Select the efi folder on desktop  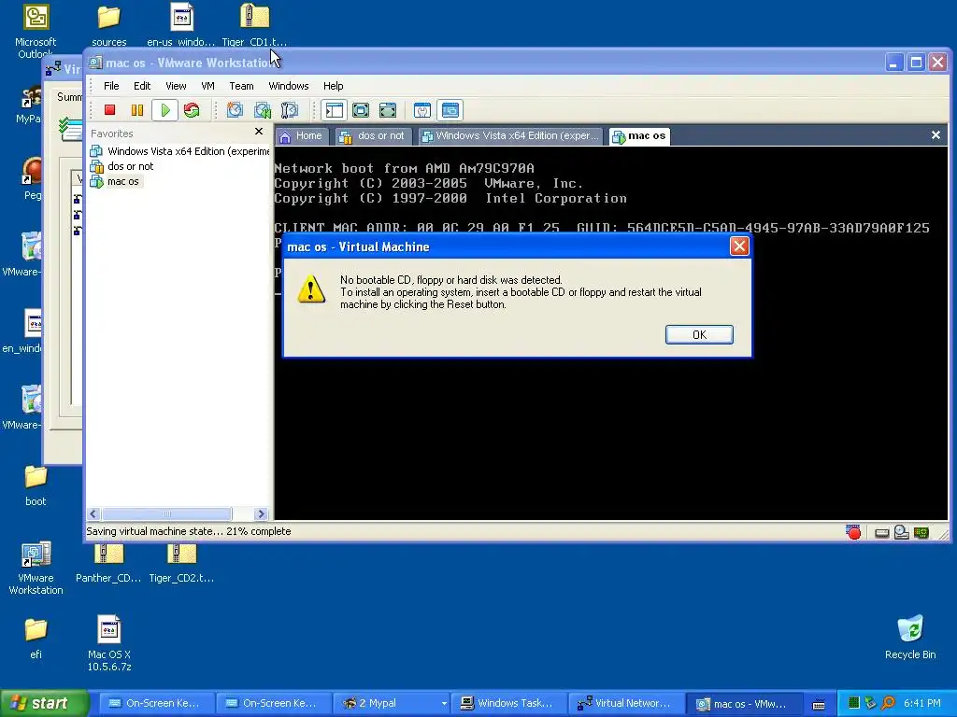click(36, 639)
